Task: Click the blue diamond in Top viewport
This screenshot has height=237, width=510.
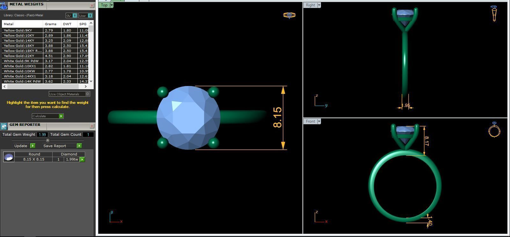Action: tap(188, 118)
